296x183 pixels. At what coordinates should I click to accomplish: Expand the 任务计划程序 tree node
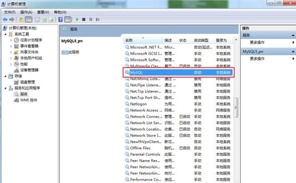click(x=11, y=40)
